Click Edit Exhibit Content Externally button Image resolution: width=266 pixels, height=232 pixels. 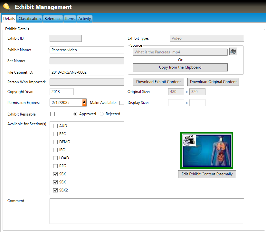pyautogui.click(x=207, y=174)
